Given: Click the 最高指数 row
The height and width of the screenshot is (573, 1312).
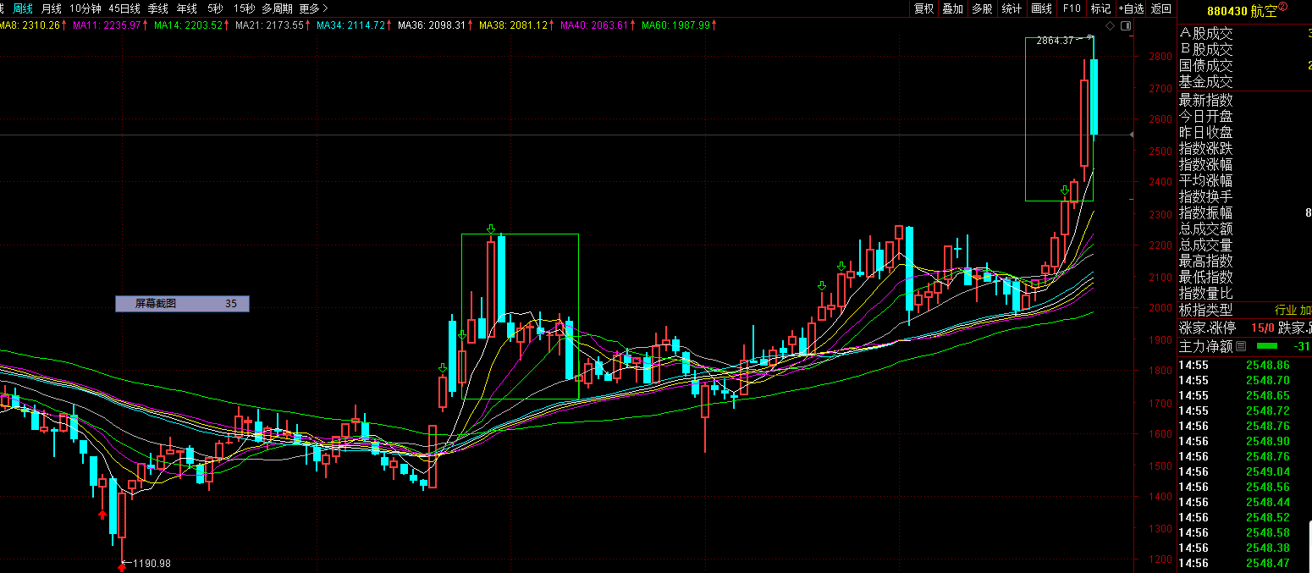Looking at the screenshot, I should 1244,262.
